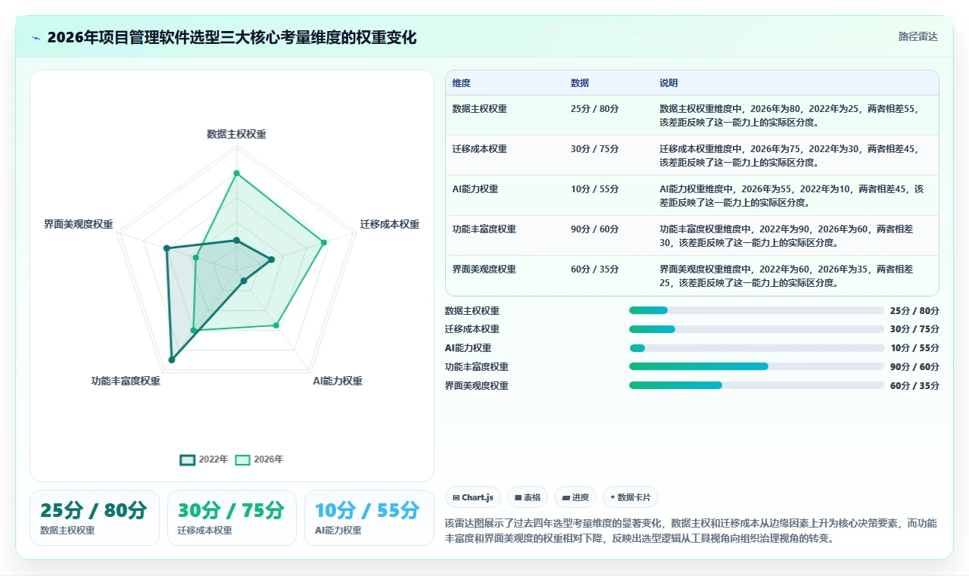Screen dimensions: 969x576
Task: Click the 功能丰富度权重 progress bar
Action: pyautogui.click(x=756, y=366)
